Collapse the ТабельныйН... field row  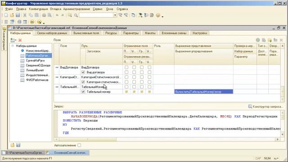click(x=57, y=87)
